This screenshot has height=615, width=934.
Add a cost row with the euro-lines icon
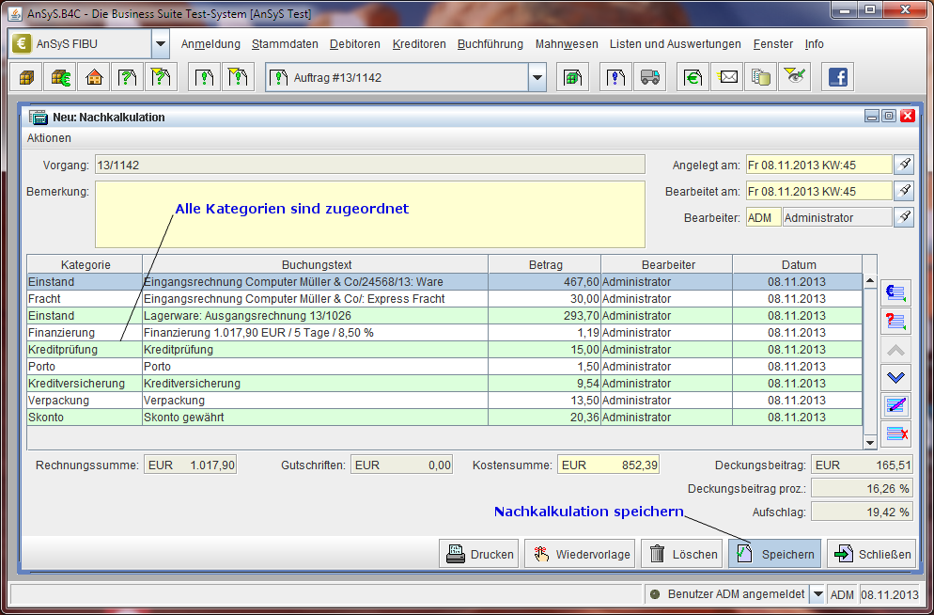(896, 292)
